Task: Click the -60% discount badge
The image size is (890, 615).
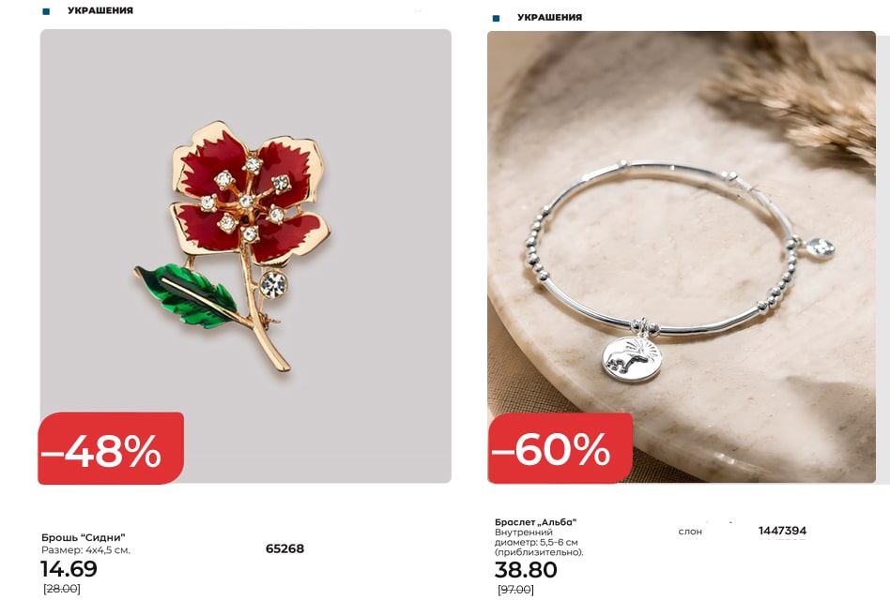Action: tap(560, 448)
